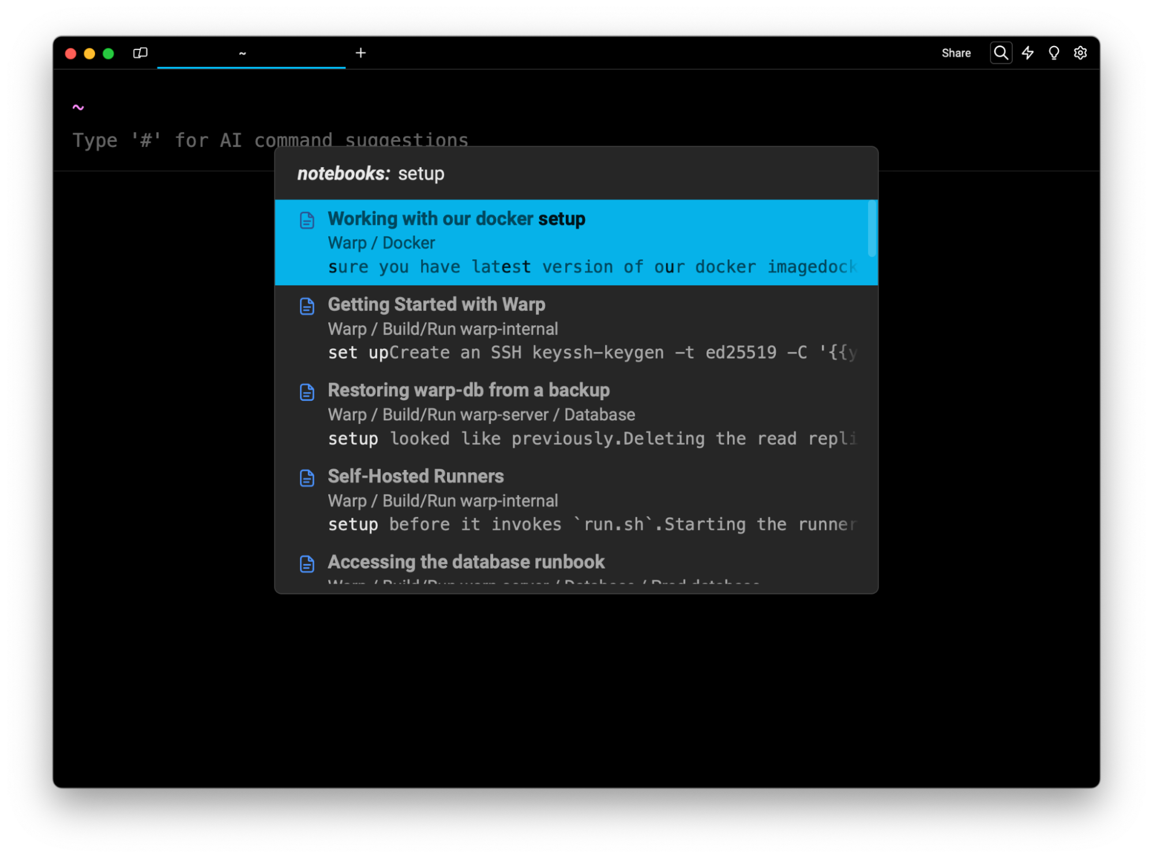This screenshot has height=858, width=1153.
Task: Click the Share button
Action: (956, 53)
